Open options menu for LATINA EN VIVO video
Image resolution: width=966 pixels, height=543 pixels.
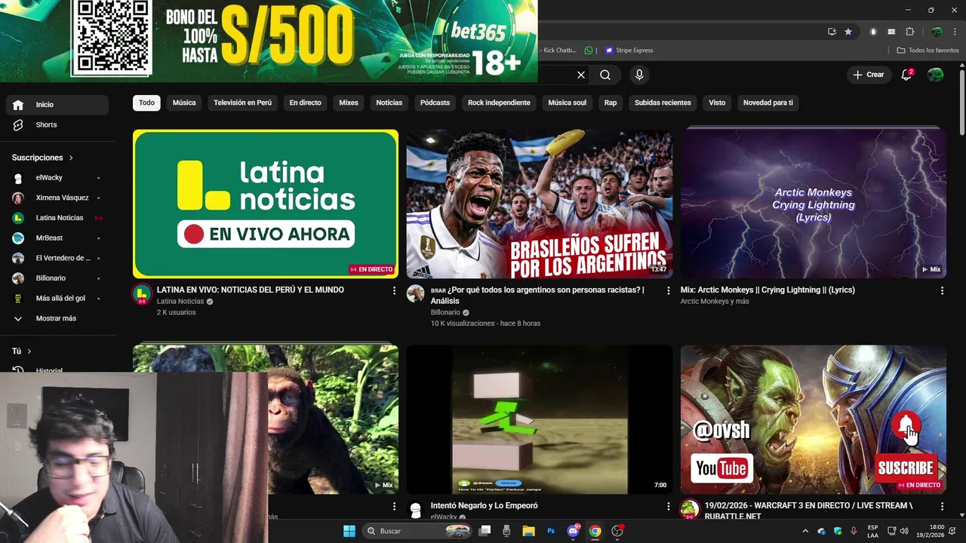click(394, 290)
